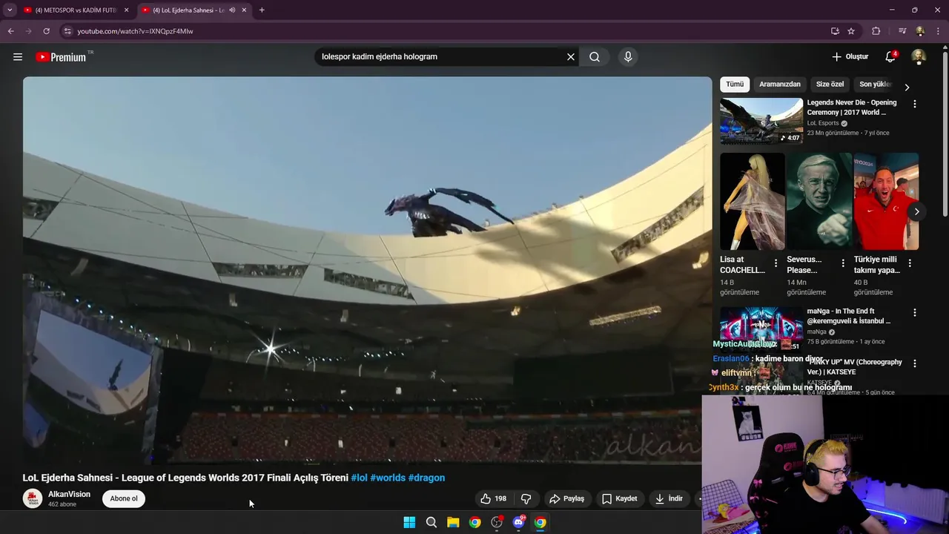The image size is (949, 534).
Task: Close the METOSPOR vs KADİM tab
Action: pos(126,10)
